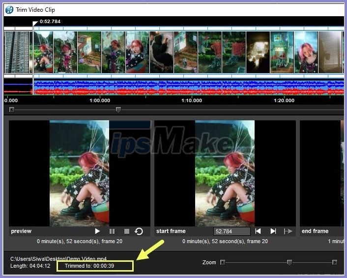
Task: Click the timeline scroll slider handle
Action: click(x=118, y=110)
